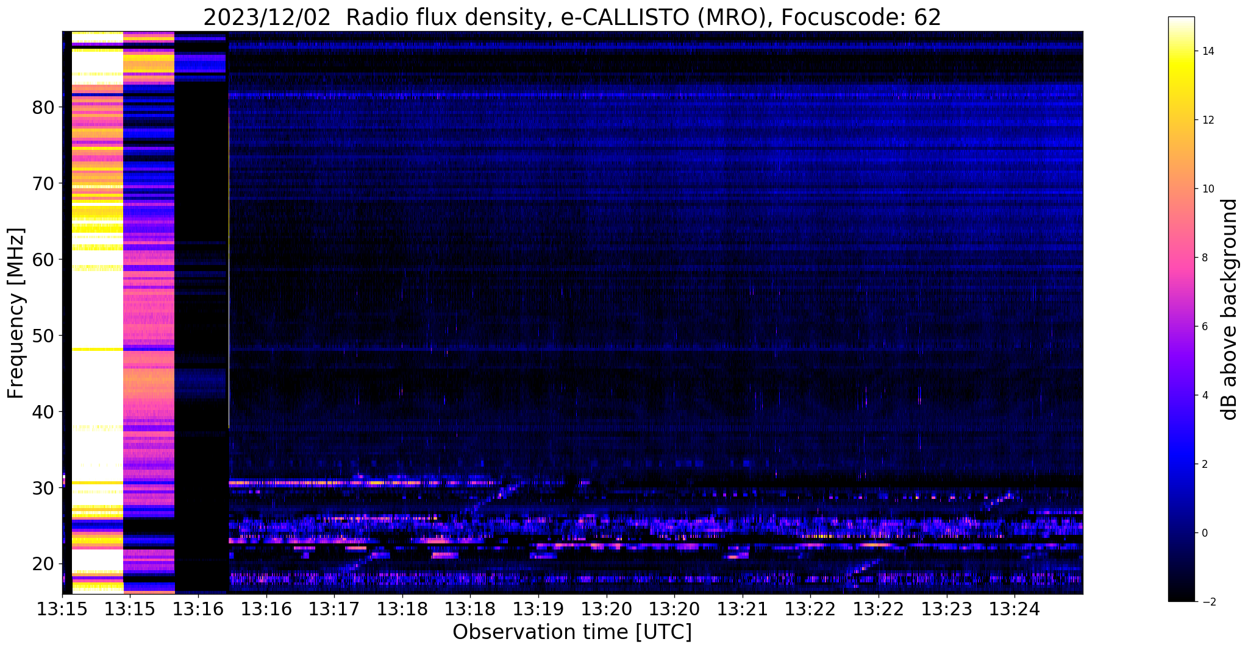Viewport: 1248px width, 650px height.
Task: Click the frequency axis tick label 60
Action: (x=43, y=260)
